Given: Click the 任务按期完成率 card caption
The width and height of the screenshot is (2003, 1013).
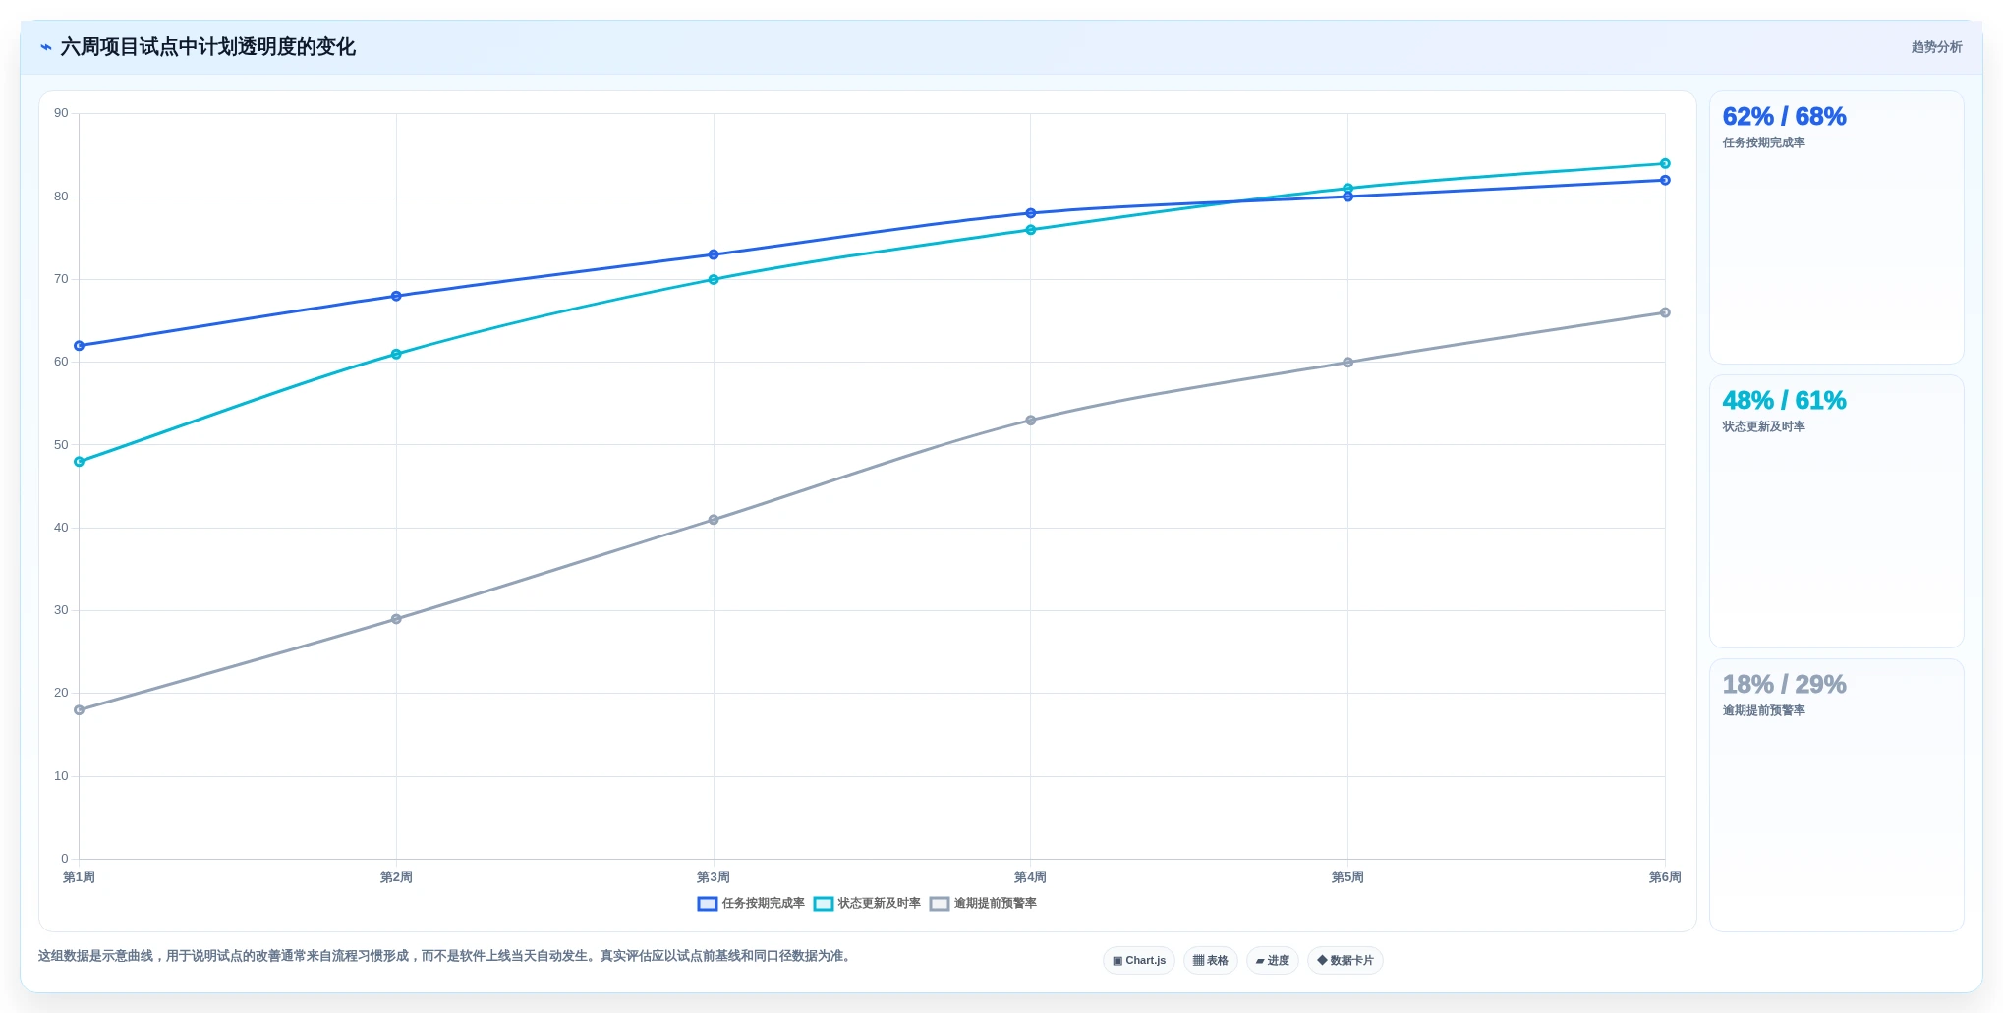Looking at the screenshot, I should pos(1763,142).
